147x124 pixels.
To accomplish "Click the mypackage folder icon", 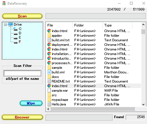I will (49, 99).
